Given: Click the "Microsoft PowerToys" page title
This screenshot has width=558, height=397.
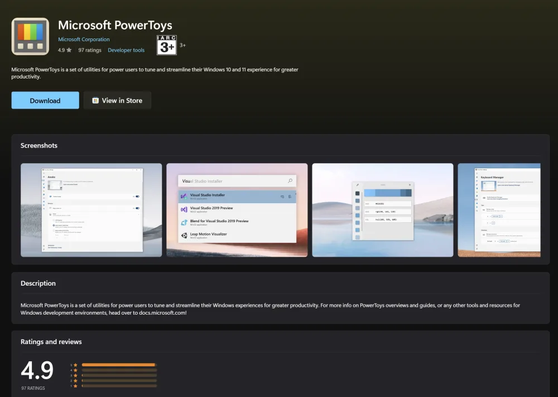Looking at the screenshot, I should click(115, 25).
